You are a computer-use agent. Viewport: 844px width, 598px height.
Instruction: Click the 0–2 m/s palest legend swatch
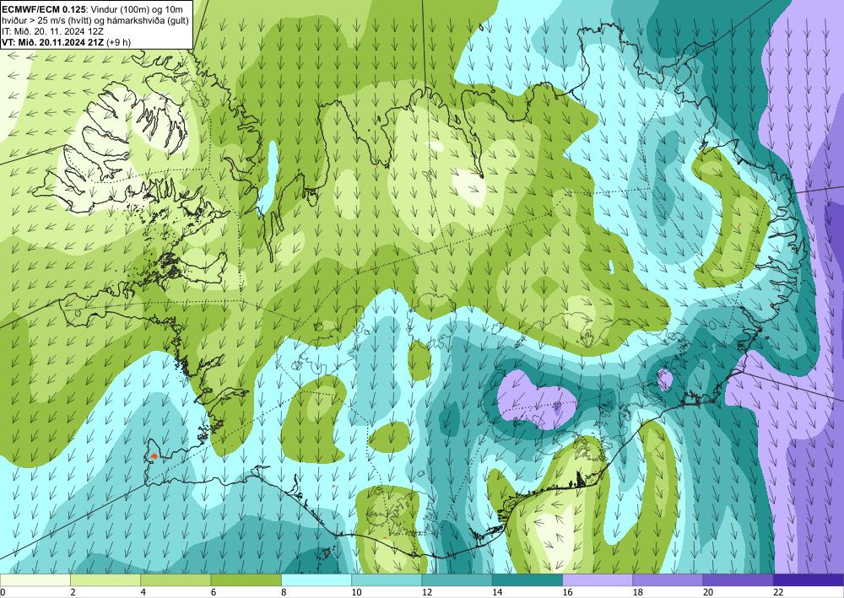tap(35, 579)
